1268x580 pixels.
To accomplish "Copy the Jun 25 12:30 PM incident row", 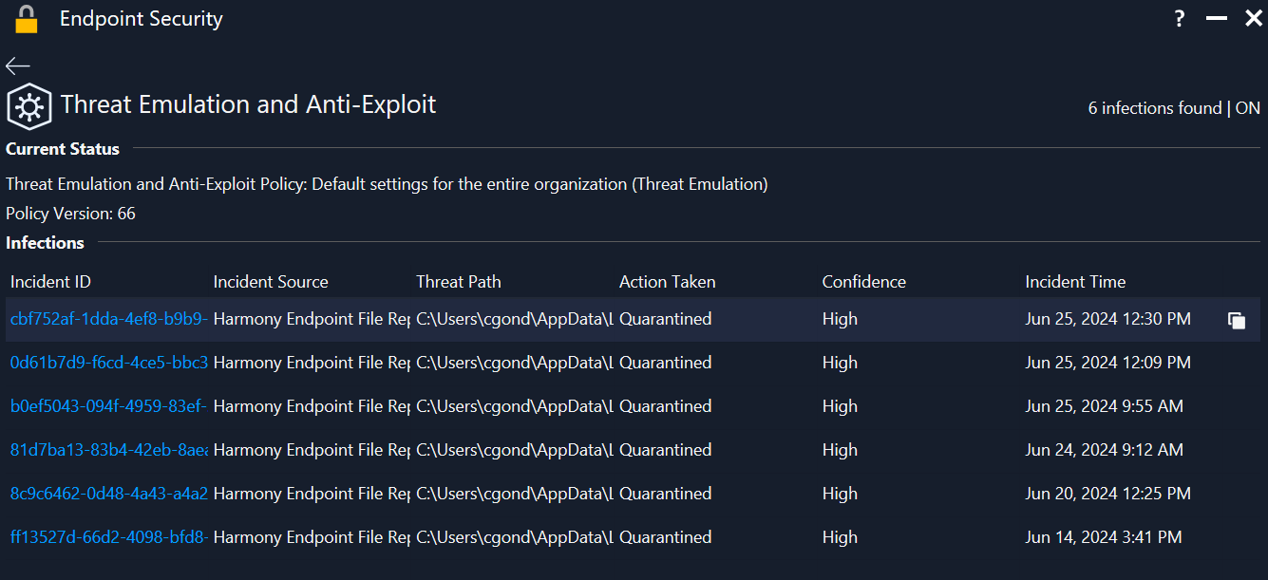I will [x=1237, y=321].
